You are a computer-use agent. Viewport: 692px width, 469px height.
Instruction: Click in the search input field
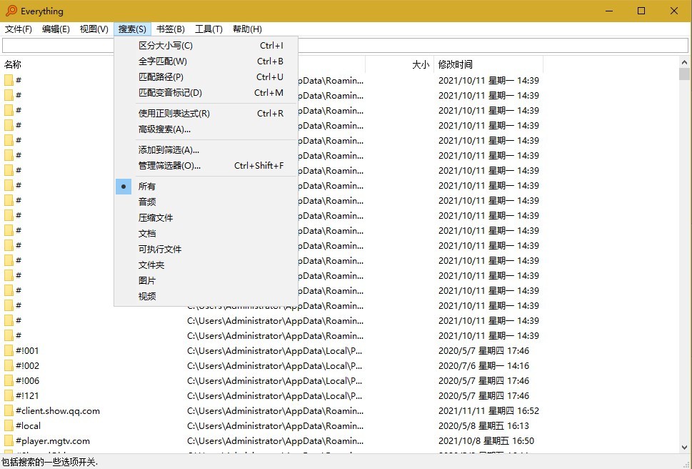(x=345, y=46)
